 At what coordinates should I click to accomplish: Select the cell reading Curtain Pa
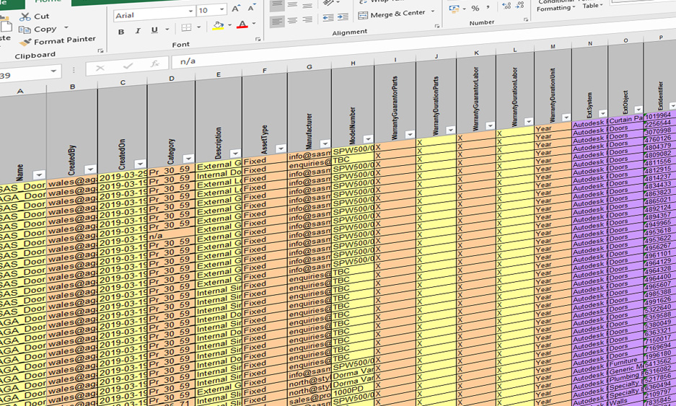pos(626,120)
